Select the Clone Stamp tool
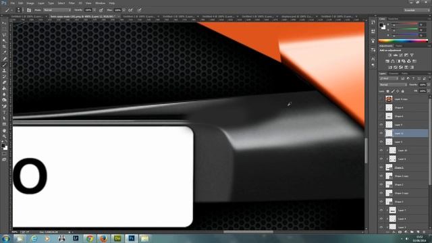The height and width of the screenshot is (243, 432). 4,71
